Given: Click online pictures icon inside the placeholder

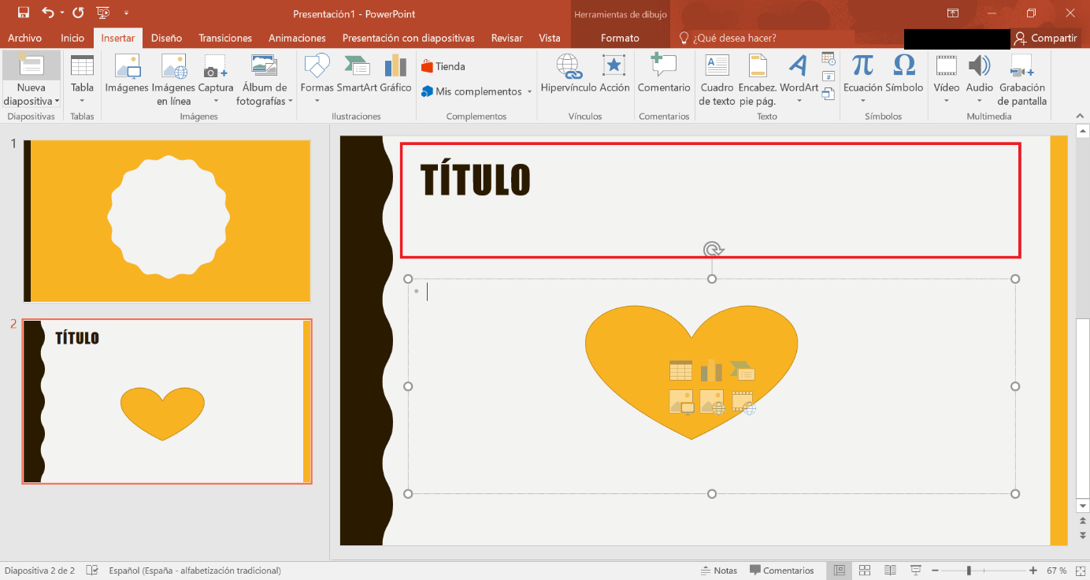Looking at the screenshot, I should click(x=712, y=402).
